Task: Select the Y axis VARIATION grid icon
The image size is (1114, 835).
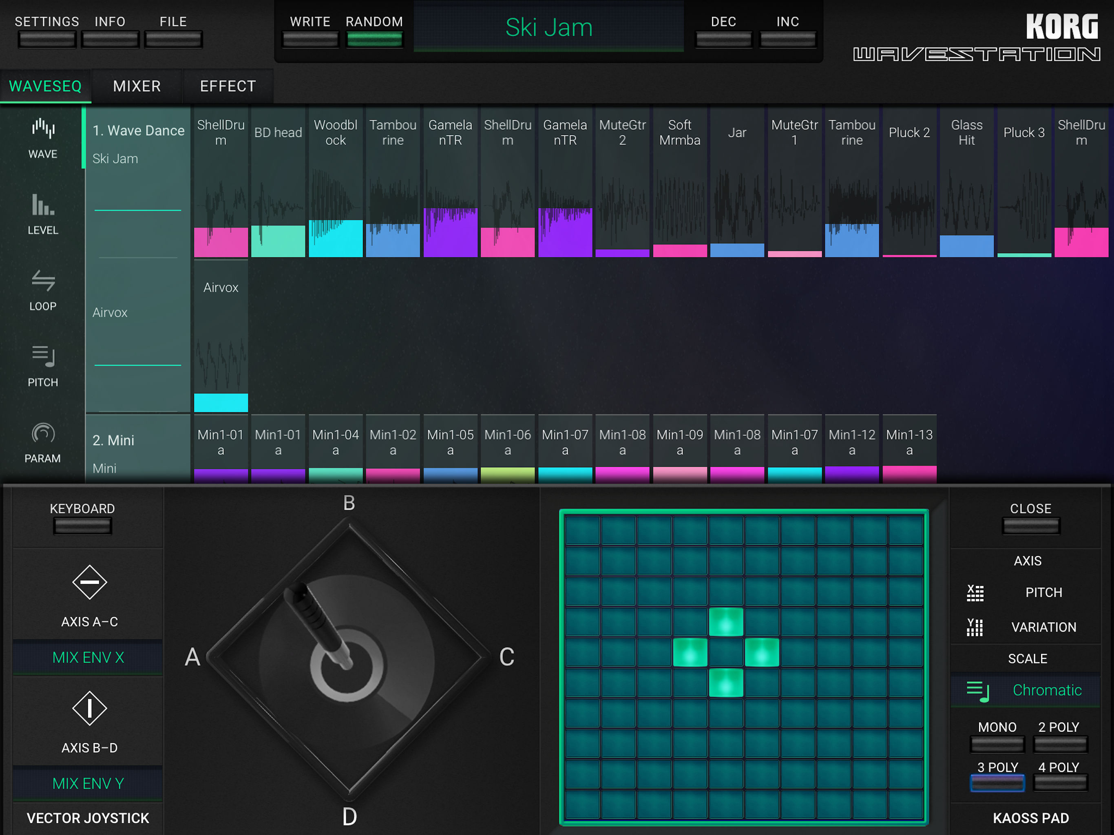Action: click(x=975, y=627)
